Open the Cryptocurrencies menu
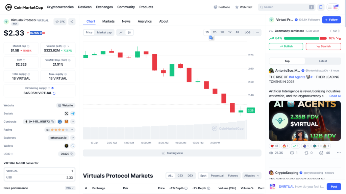This screenshot has width=346, height=194. (x=60, y=7)
